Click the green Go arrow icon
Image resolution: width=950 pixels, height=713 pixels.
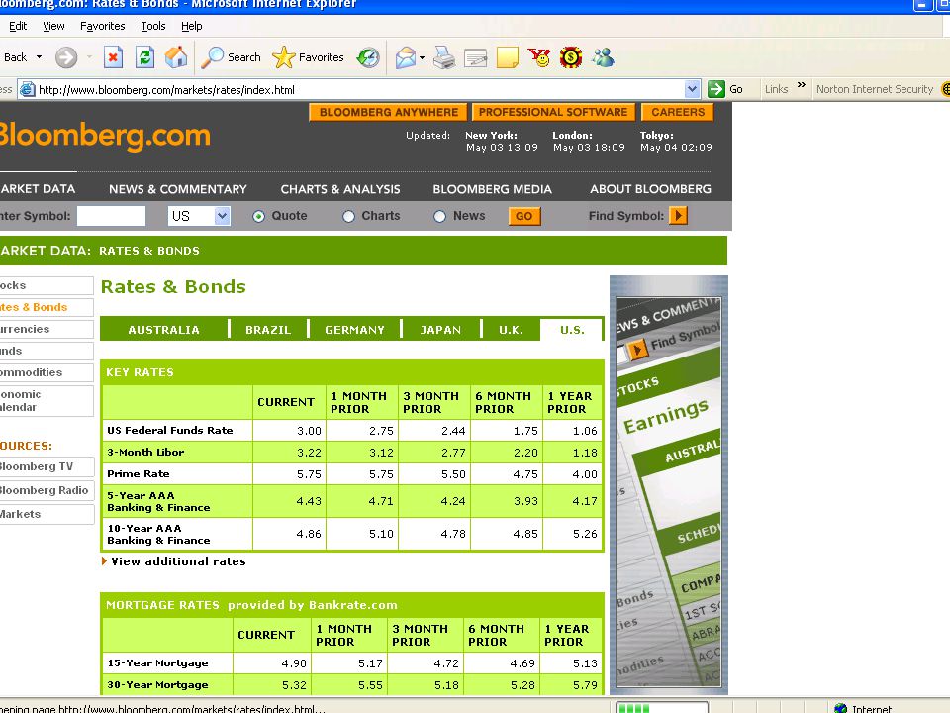716,89
